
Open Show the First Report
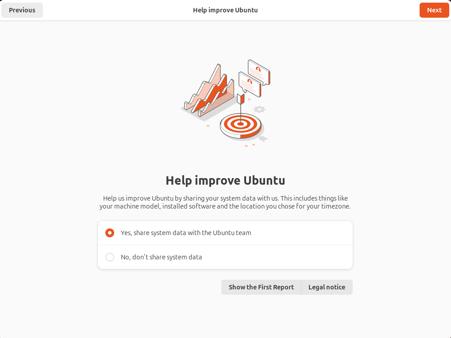[x=261, y=287]
